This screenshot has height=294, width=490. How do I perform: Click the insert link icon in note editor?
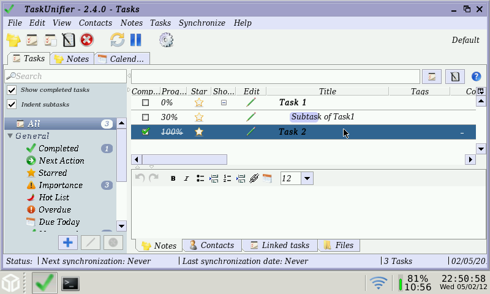pyautogui.click(x=254, y=178)
